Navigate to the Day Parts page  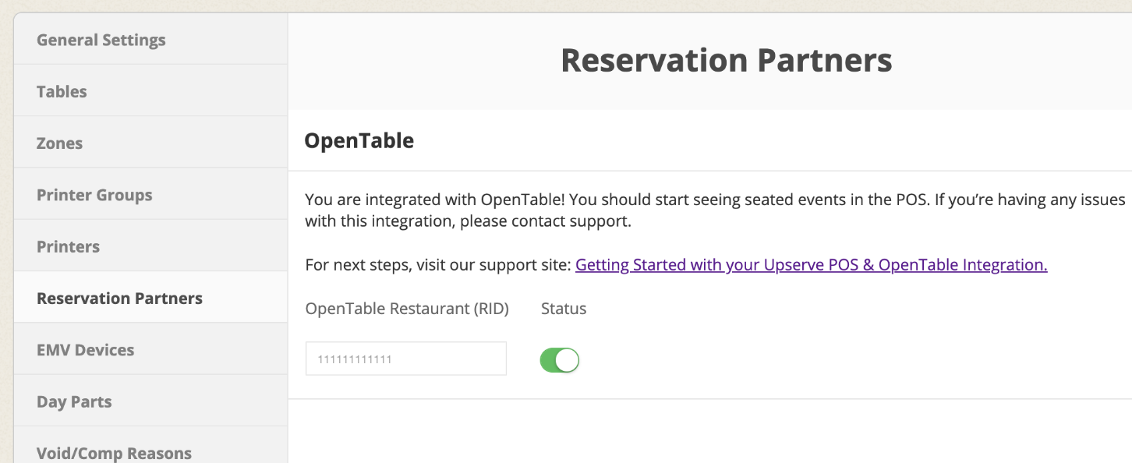(74, 401)
